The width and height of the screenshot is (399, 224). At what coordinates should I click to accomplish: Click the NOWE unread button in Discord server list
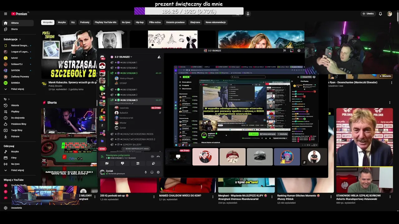102,149
